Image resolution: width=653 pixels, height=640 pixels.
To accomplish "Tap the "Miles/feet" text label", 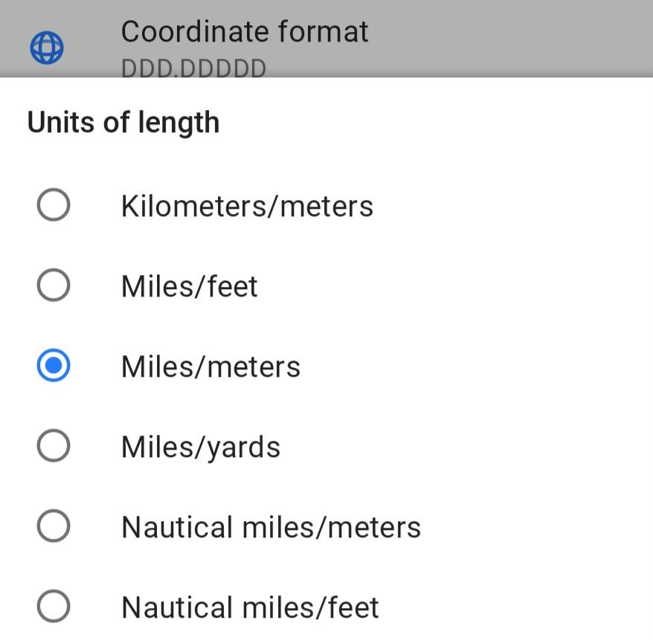I will (x=190, y=286).
